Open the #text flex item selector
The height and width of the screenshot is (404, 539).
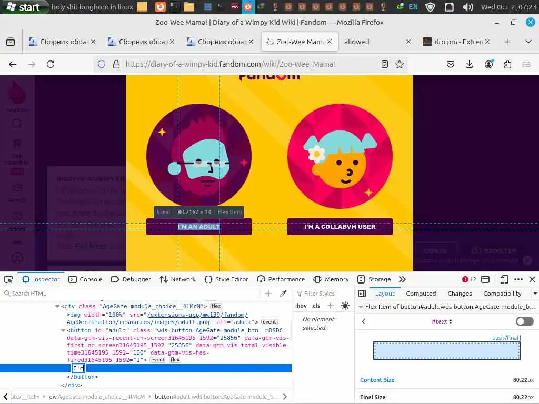442,321
